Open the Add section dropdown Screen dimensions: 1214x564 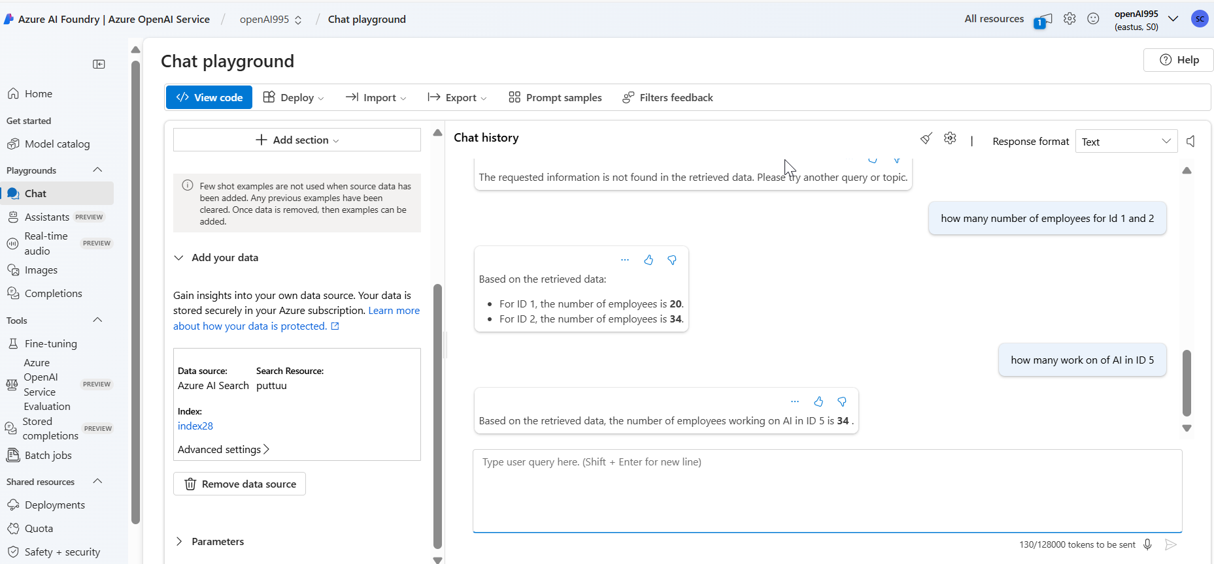(297, 140)
